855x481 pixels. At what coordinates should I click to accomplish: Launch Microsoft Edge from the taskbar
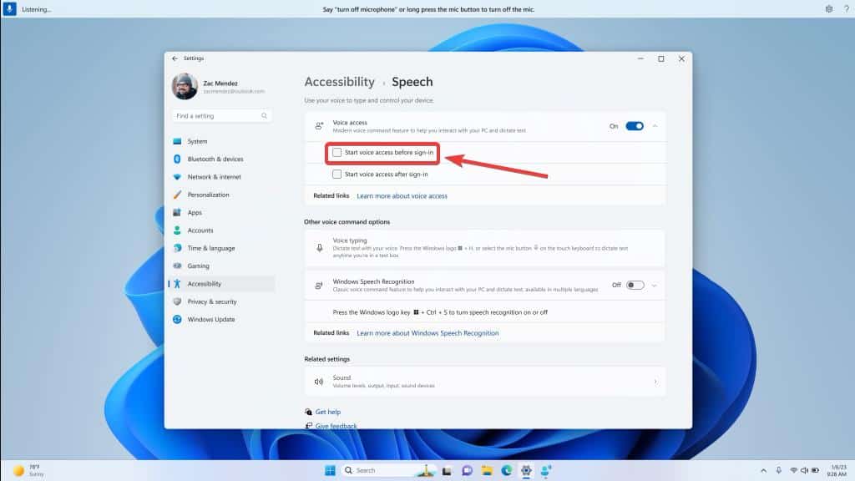point(507,471)
